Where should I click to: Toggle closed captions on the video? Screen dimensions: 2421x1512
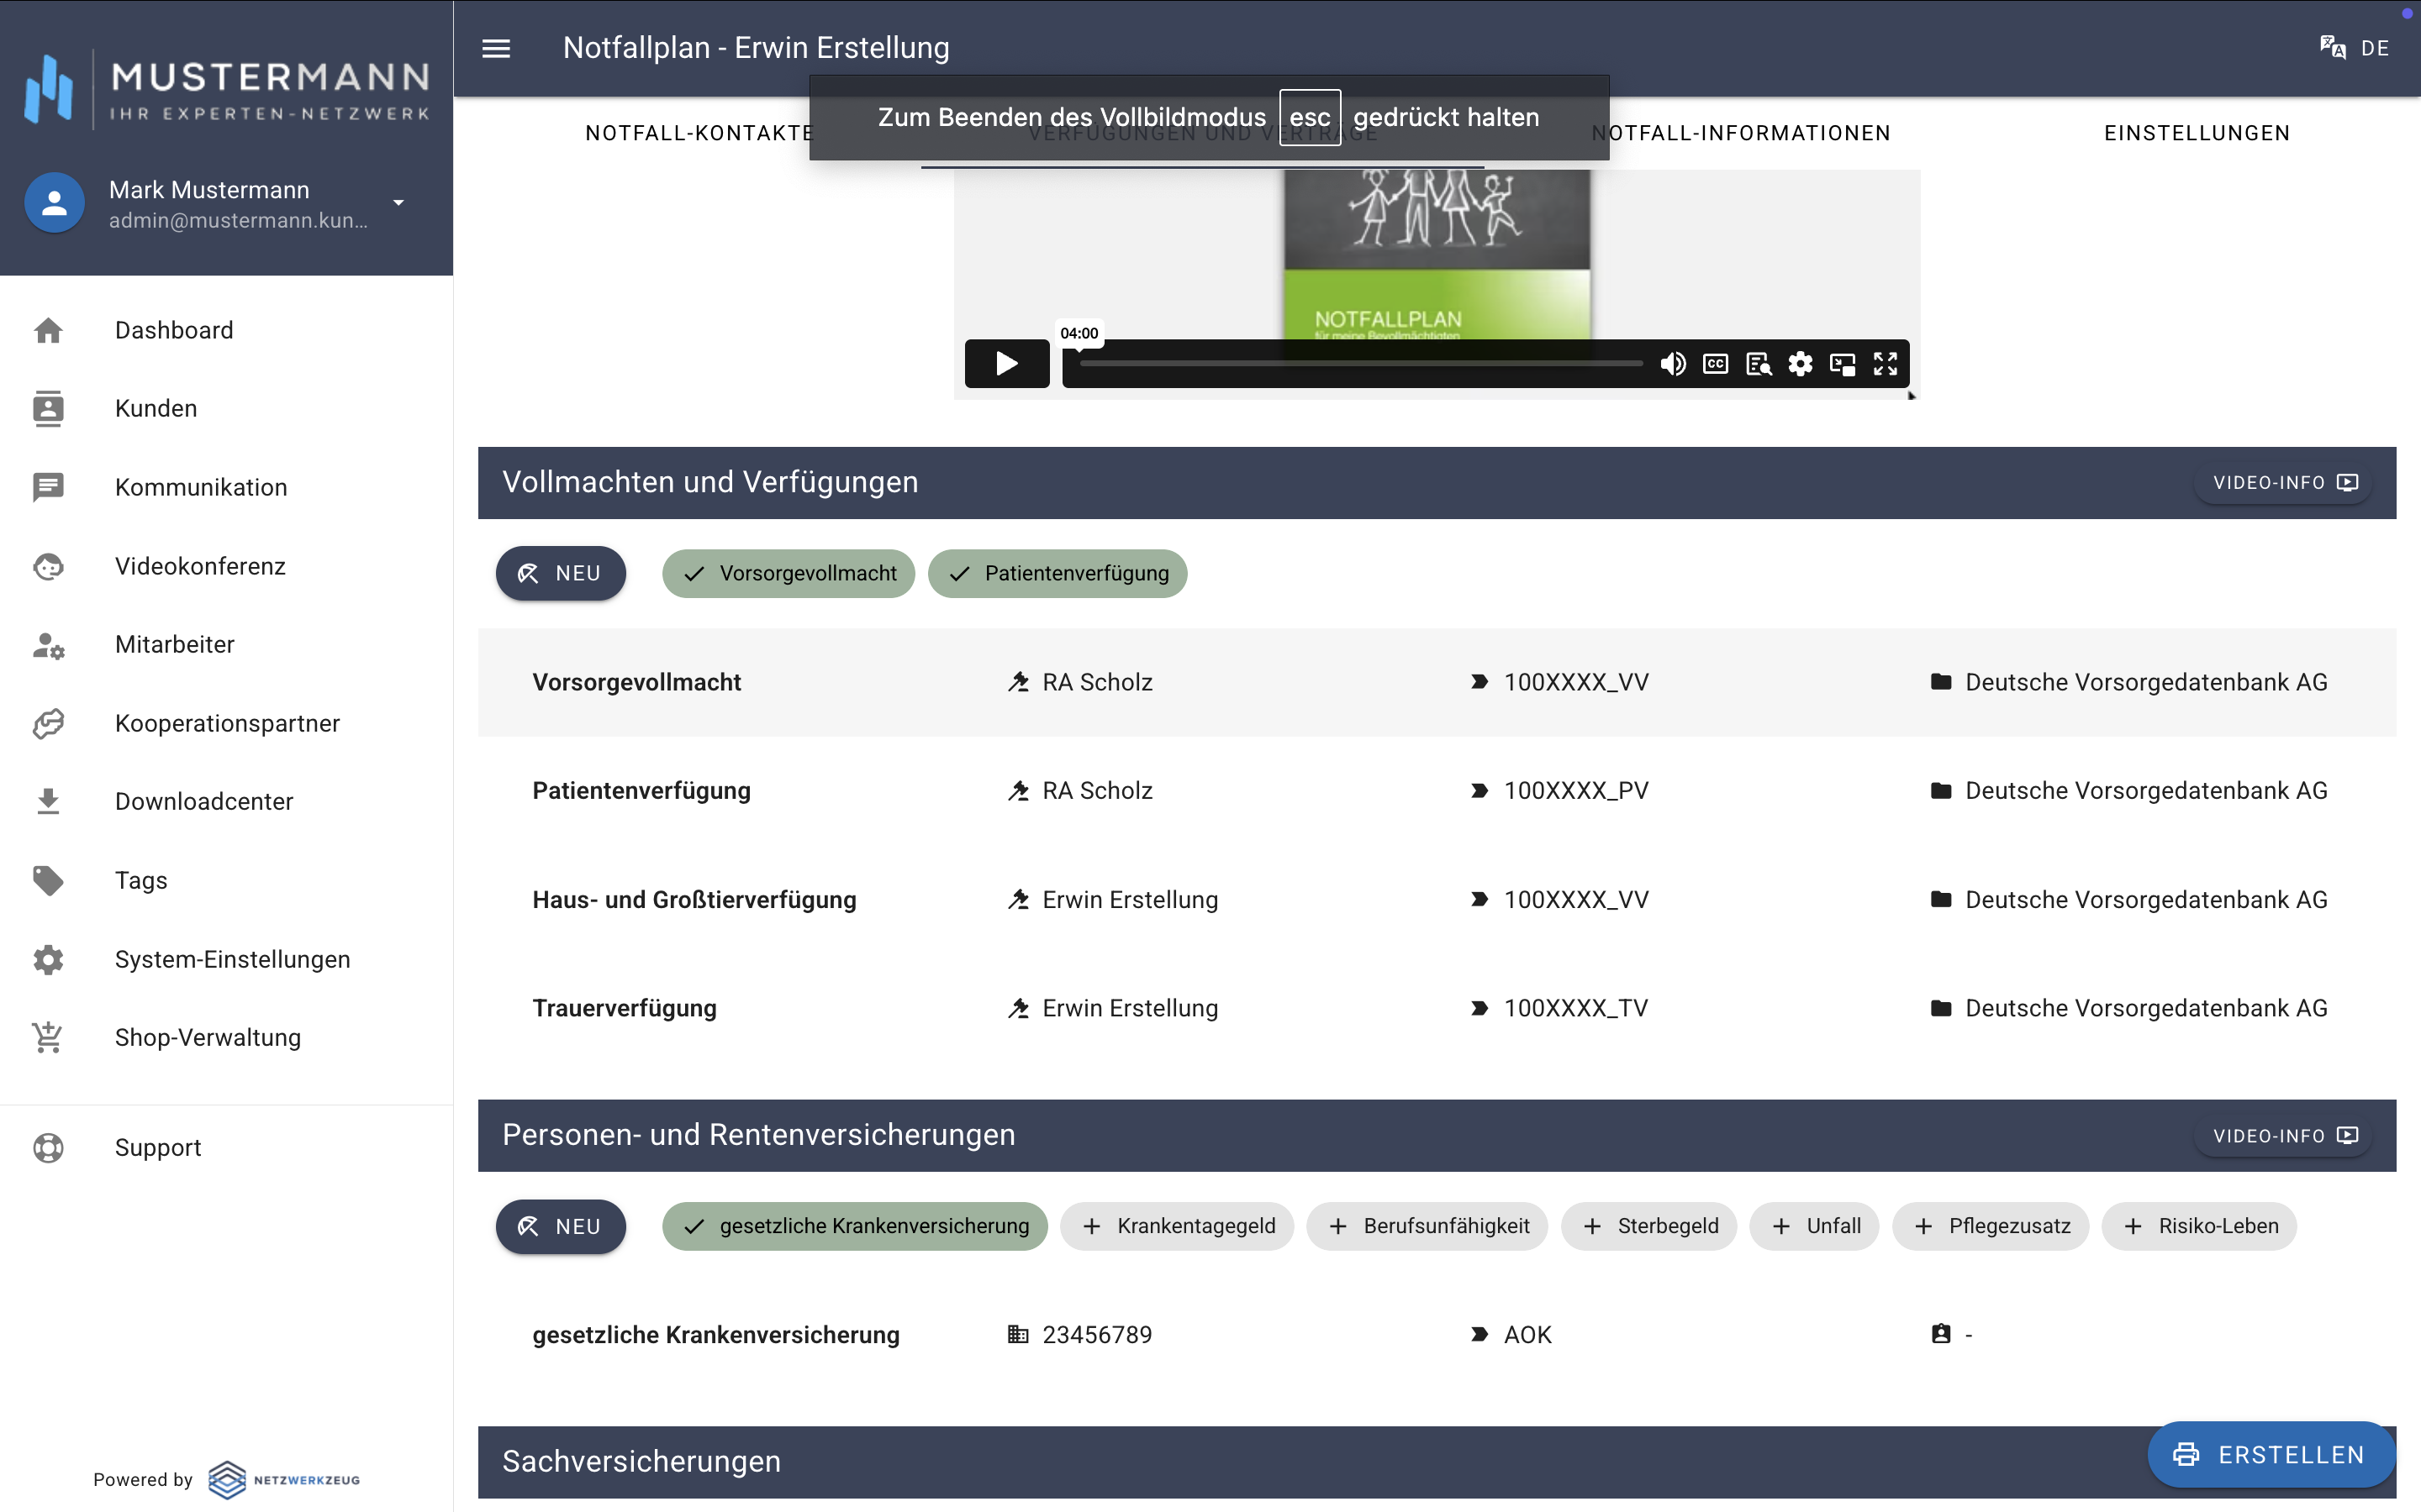[1716, 364]
